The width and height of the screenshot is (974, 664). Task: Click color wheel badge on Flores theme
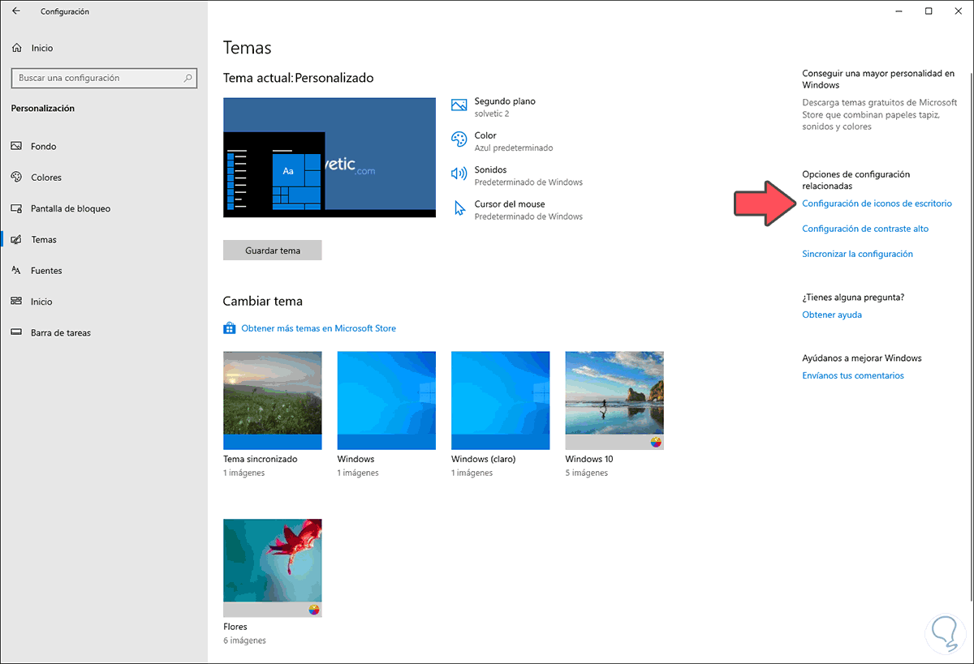click(315, 610)
